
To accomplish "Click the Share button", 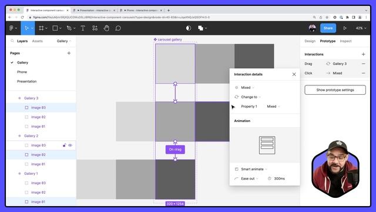I will tap(328, 28).
